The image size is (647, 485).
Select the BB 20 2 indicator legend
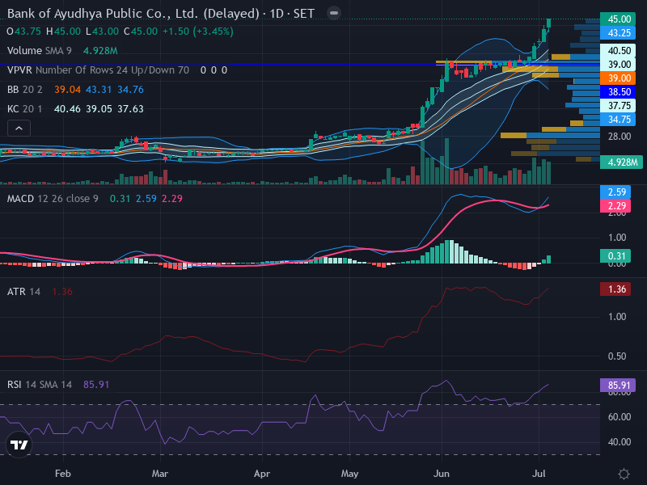pyautogui.click(x=25, y=90)
